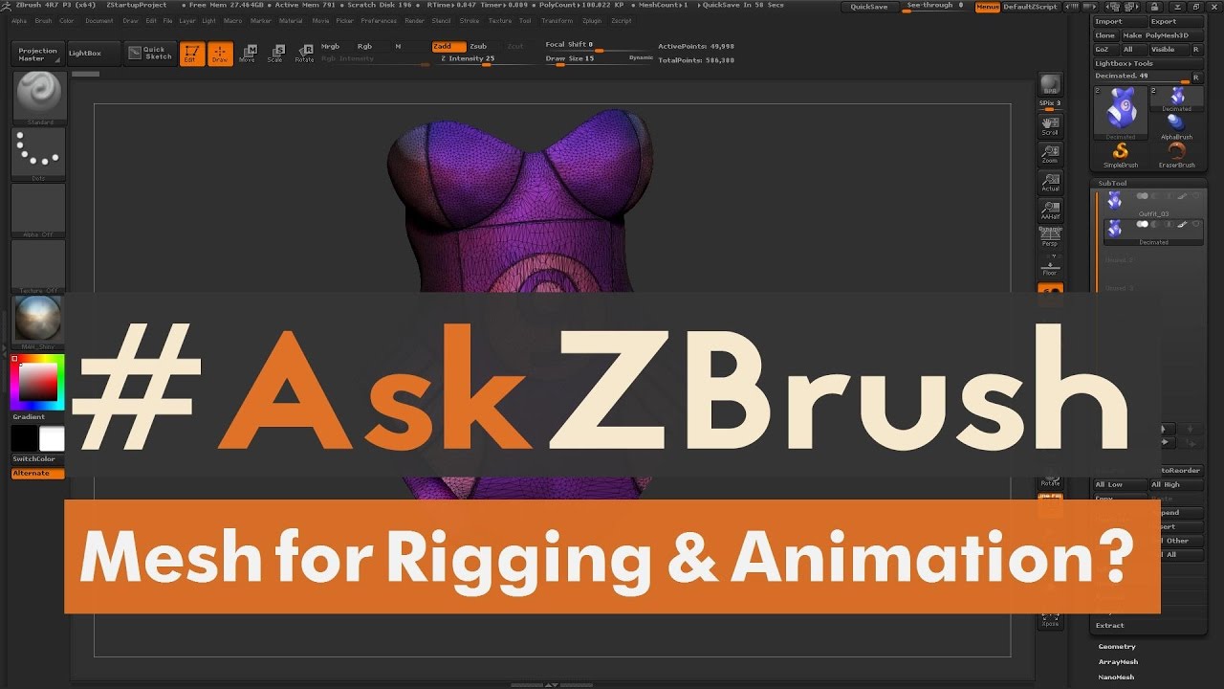Viewport: 1224px width, 689px height.
Task: Select the Decimated subtool row
Action: tap(1153, 232)
